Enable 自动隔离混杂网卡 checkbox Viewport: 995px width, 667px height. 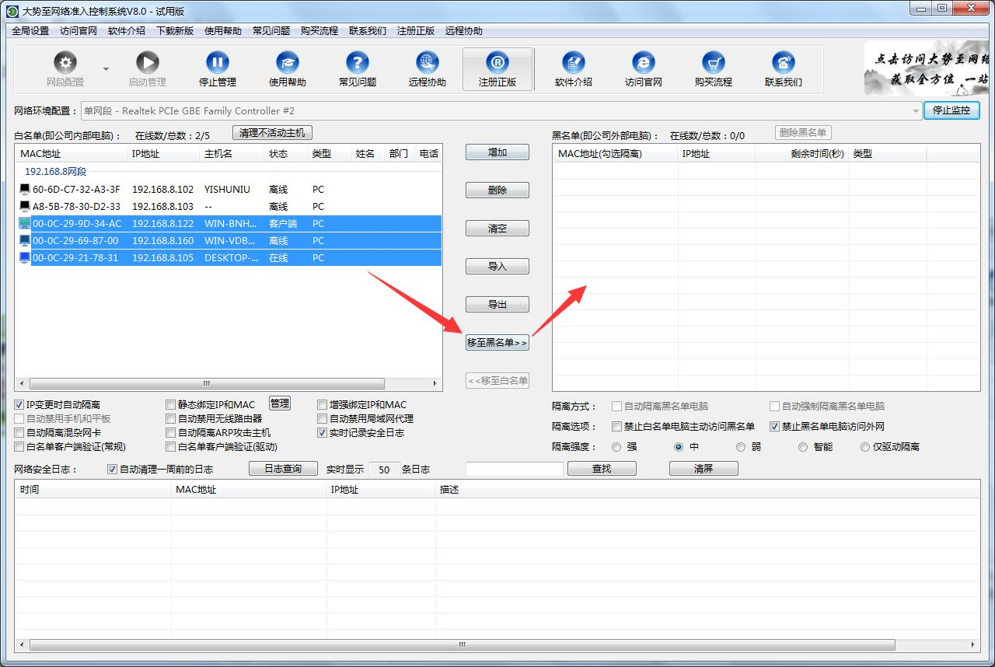tap(19, 433)
